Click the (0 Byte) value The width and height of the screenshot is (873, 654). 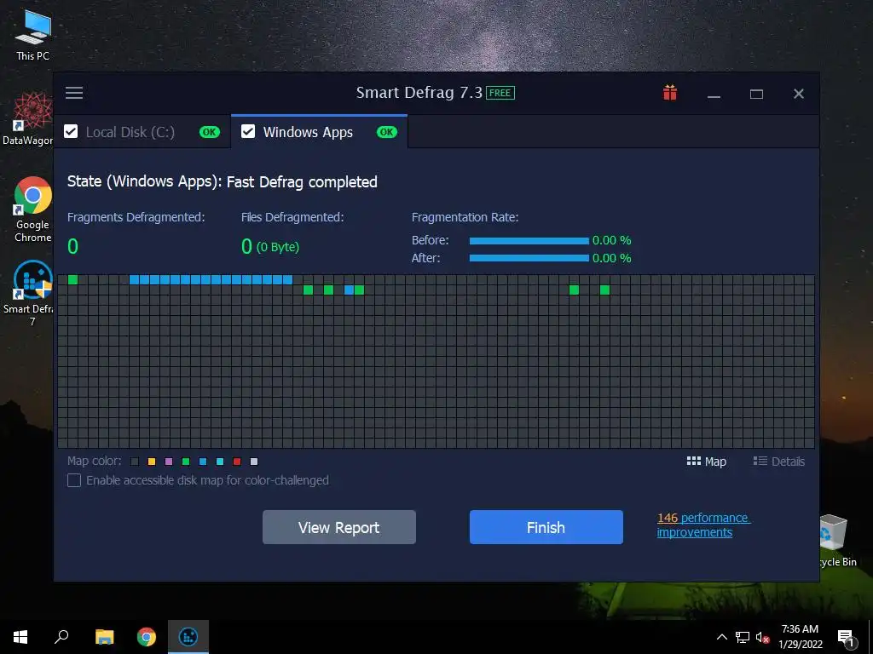click(x=277, y=247)
